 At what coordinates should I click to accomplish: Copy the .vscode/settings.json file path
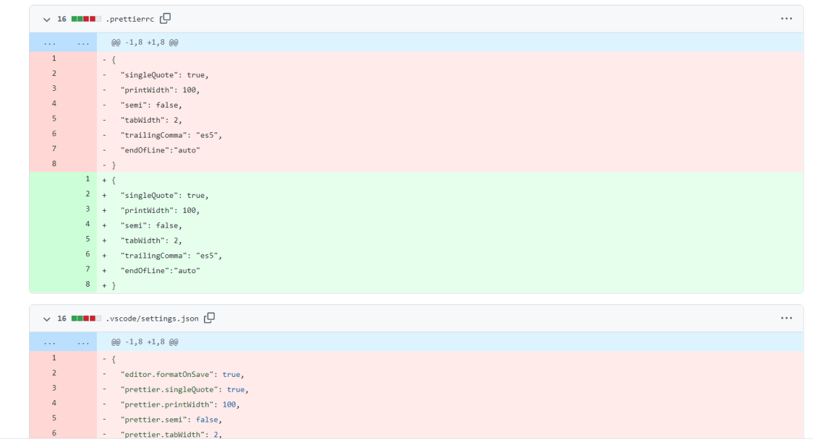coord(209,318)
